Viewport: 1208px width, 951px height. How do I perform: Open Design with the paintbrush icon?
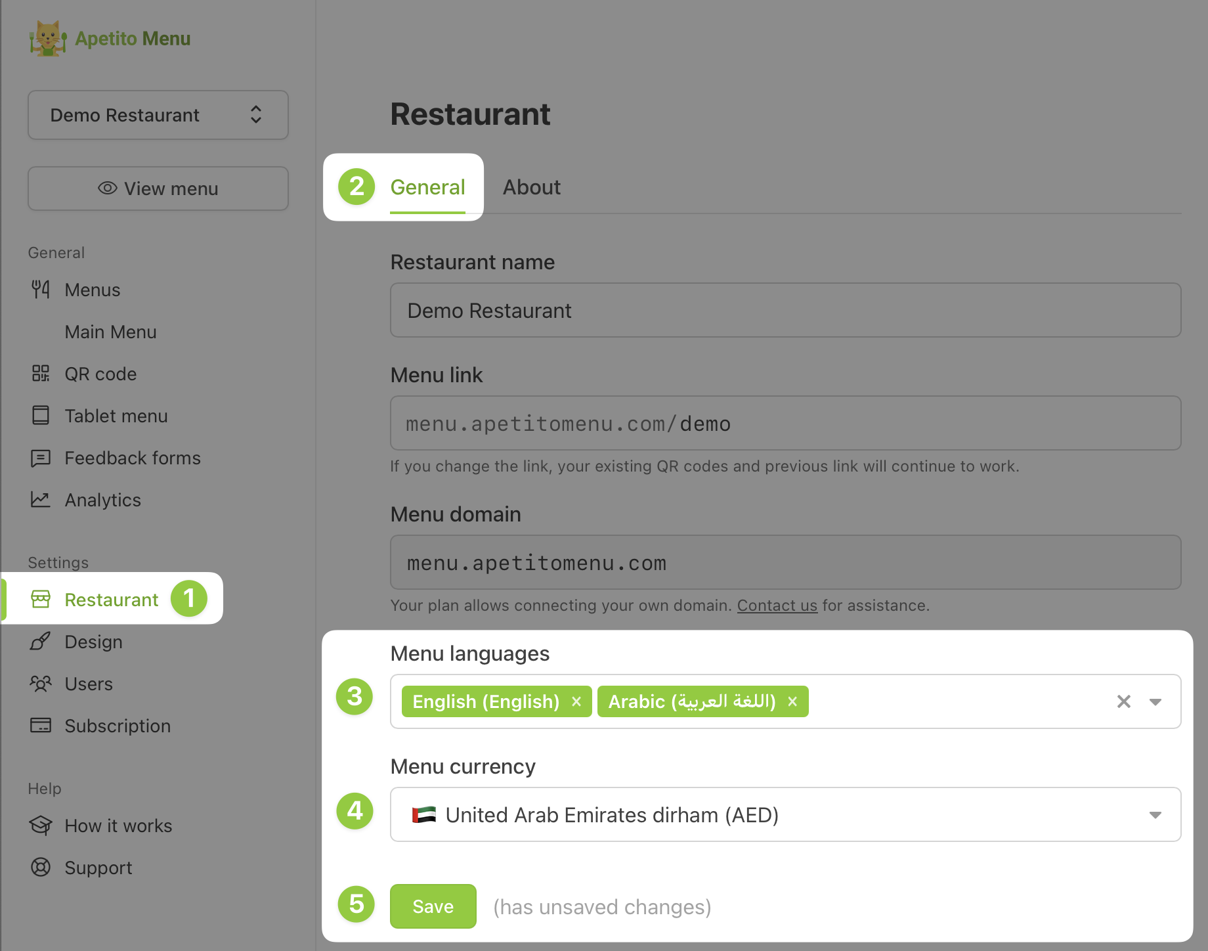41,642
